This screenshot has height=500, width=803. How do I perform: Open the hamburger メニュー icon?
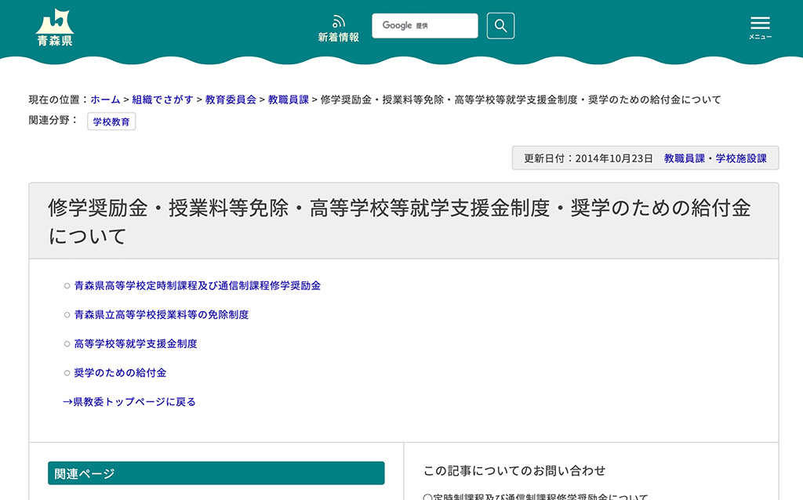coord(759,24)
